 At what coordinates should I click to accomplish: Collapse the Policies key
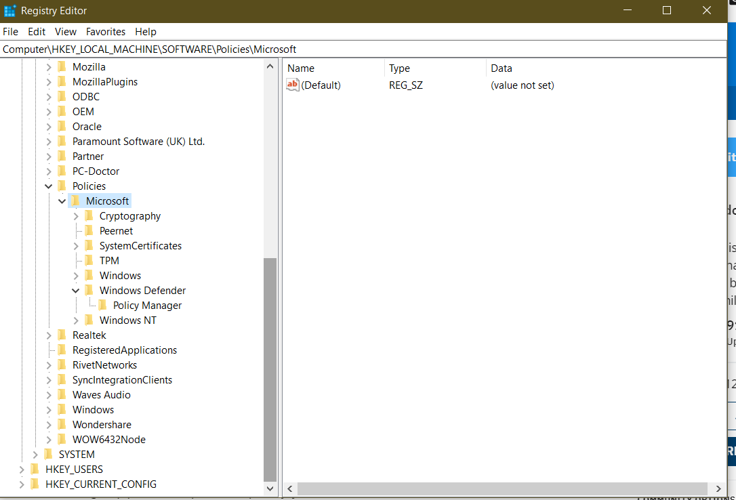(48, 186)
